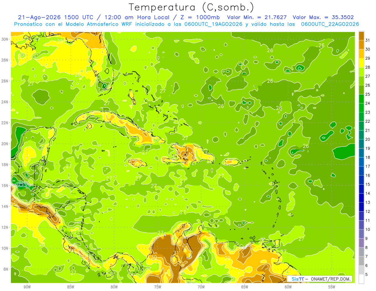This screenshot has height=291, width=376.
Task: Click the '90W' longitude axis label
Action: coord(27,287)
